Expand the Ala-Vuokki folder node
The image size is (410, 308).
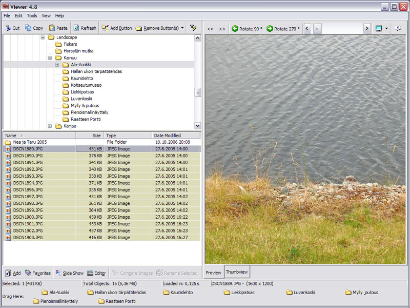click(57, 65)
